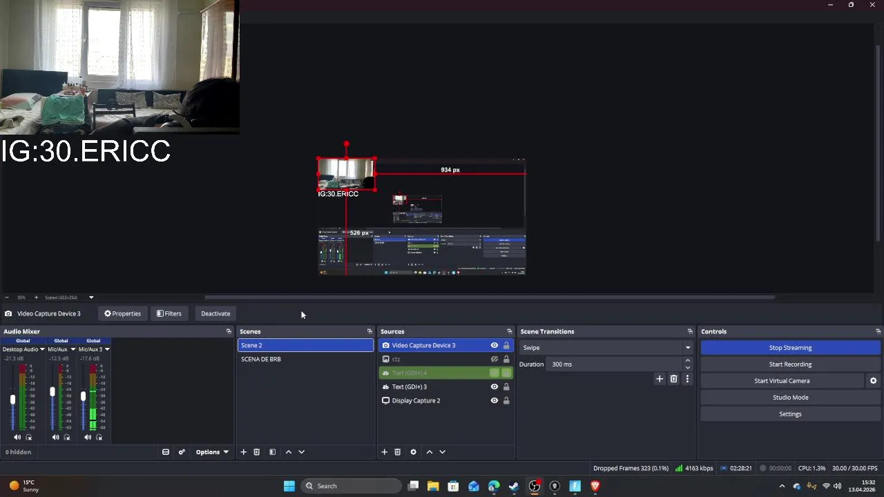The width and height of the screenshot is (884, 497).
Task: Move source down arrow
Action: (442, 452)
